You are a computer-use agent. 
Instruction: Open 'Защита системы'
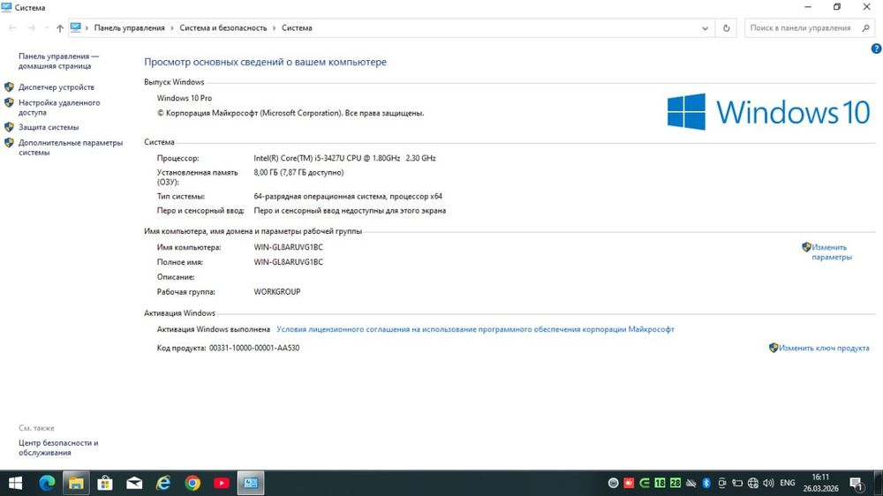(49, 127)
